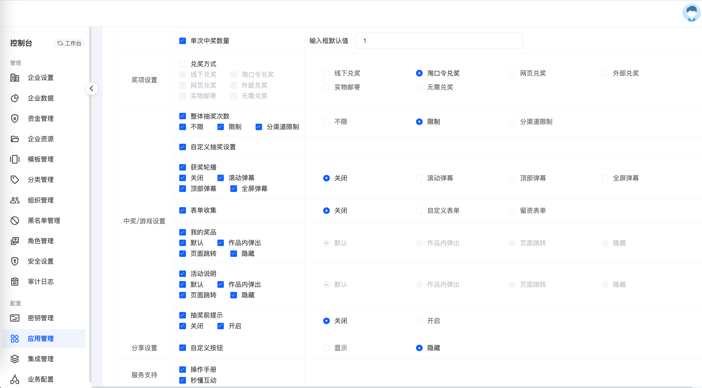Toggle the 表单收集 checkbox

pyautogui.click(x=183, y=210)
